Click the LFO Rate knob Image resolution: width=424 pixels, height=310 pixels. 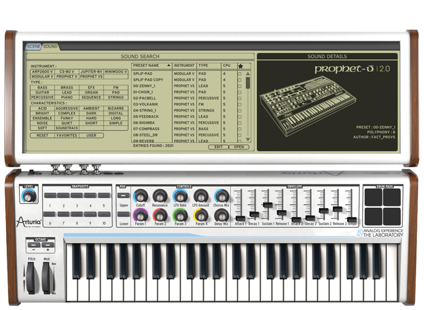point(180,196)
